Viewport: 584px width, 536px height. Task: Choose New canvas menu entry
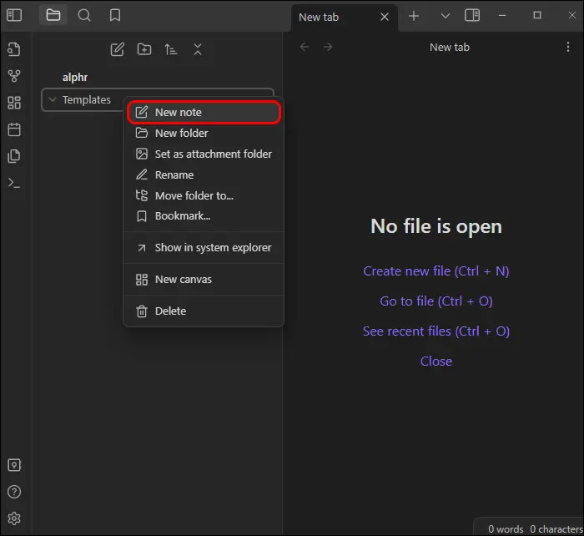(x=204, y=279)
